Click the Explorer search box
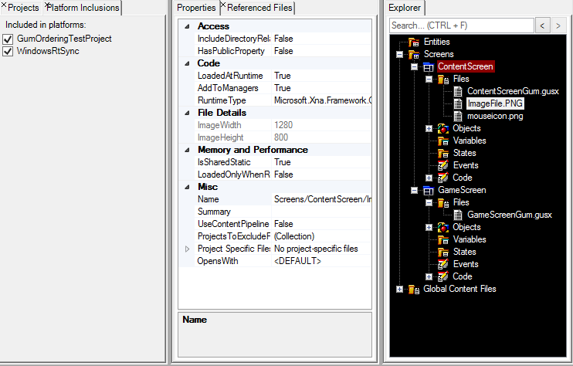The image size is (573, 366). click(461, 26)
